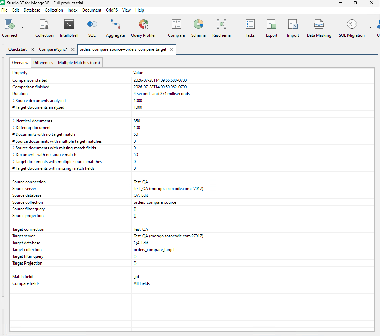Select the Source server value
This screenshot has height=336, width=380.
pos(168,189)
